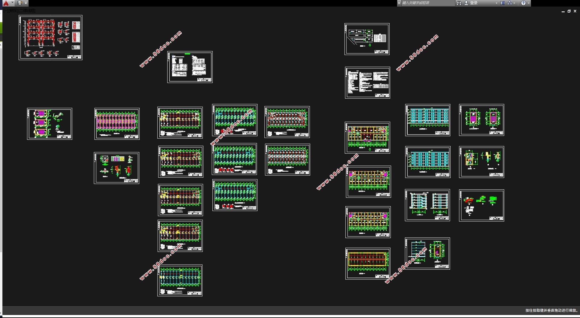Click the Stay Connected triangle icon
This screenshot has height=318, width=580.
coord(509,3)
